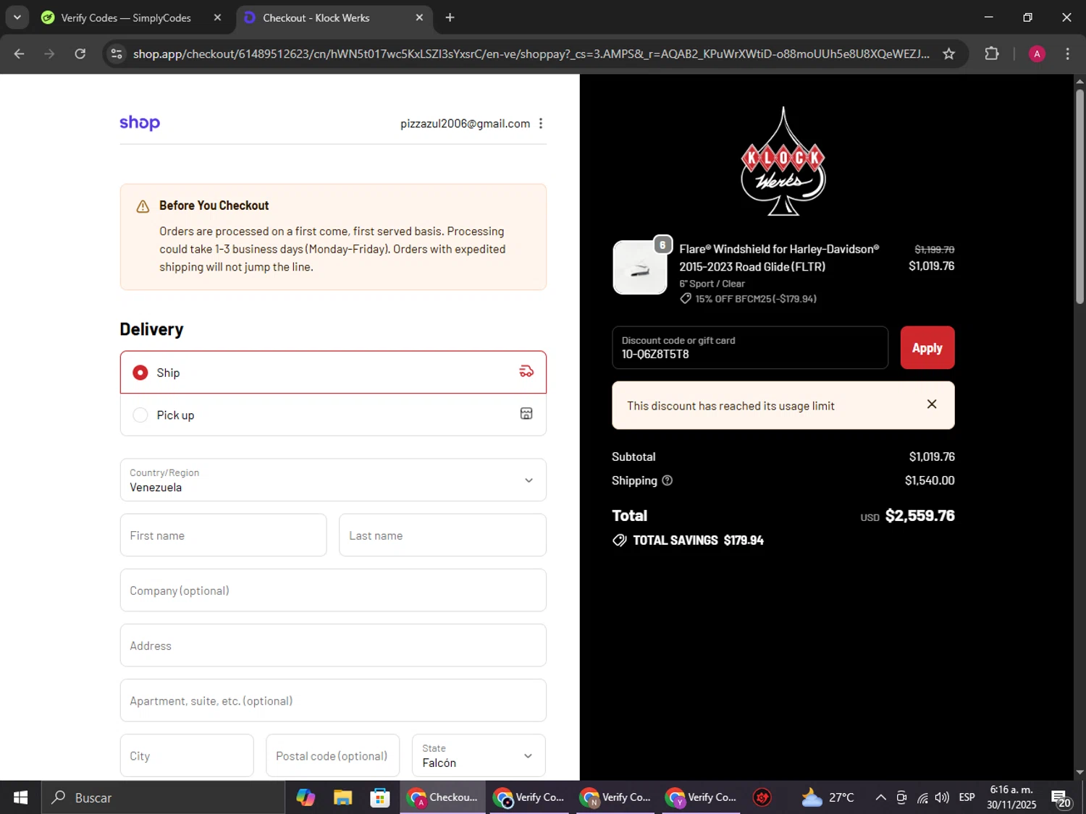The image size is (1086, 814).
Task: Click the Apartment, suite field
Action: click(x=333, y=700)
